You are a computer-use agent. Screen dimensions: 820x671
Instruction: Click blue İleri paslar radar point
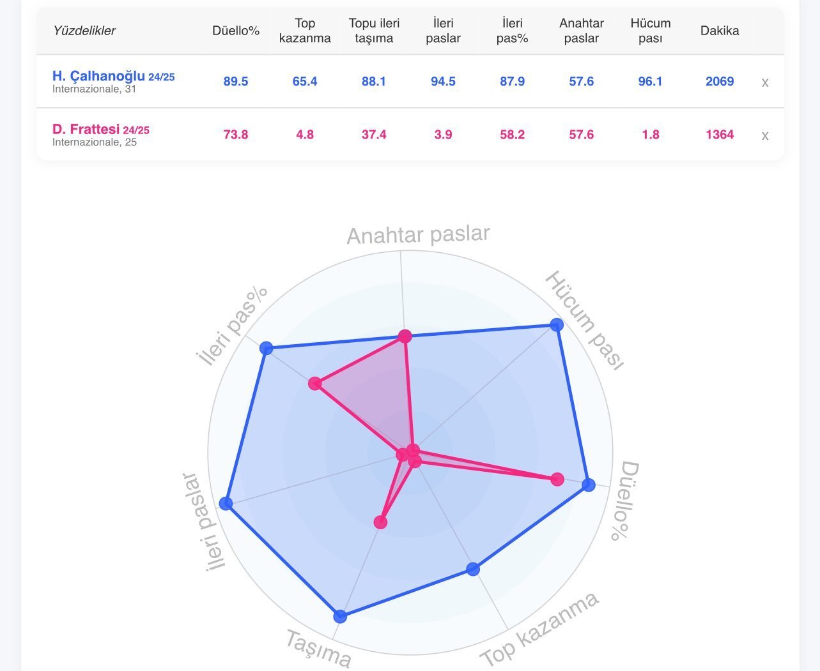click(x=226, y=503)
